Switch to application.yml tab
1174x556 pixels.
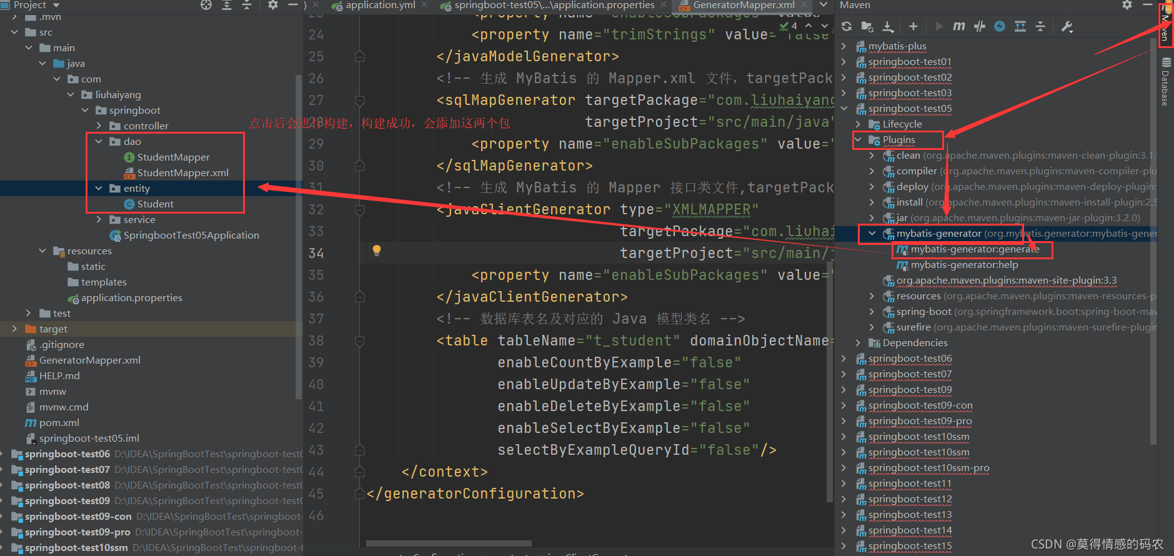coord(380,5)
